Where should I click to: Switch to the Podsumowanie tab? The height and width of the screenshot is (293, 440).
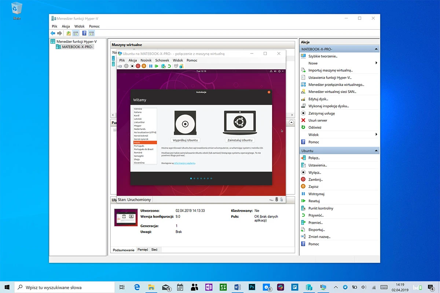point(124,250)
